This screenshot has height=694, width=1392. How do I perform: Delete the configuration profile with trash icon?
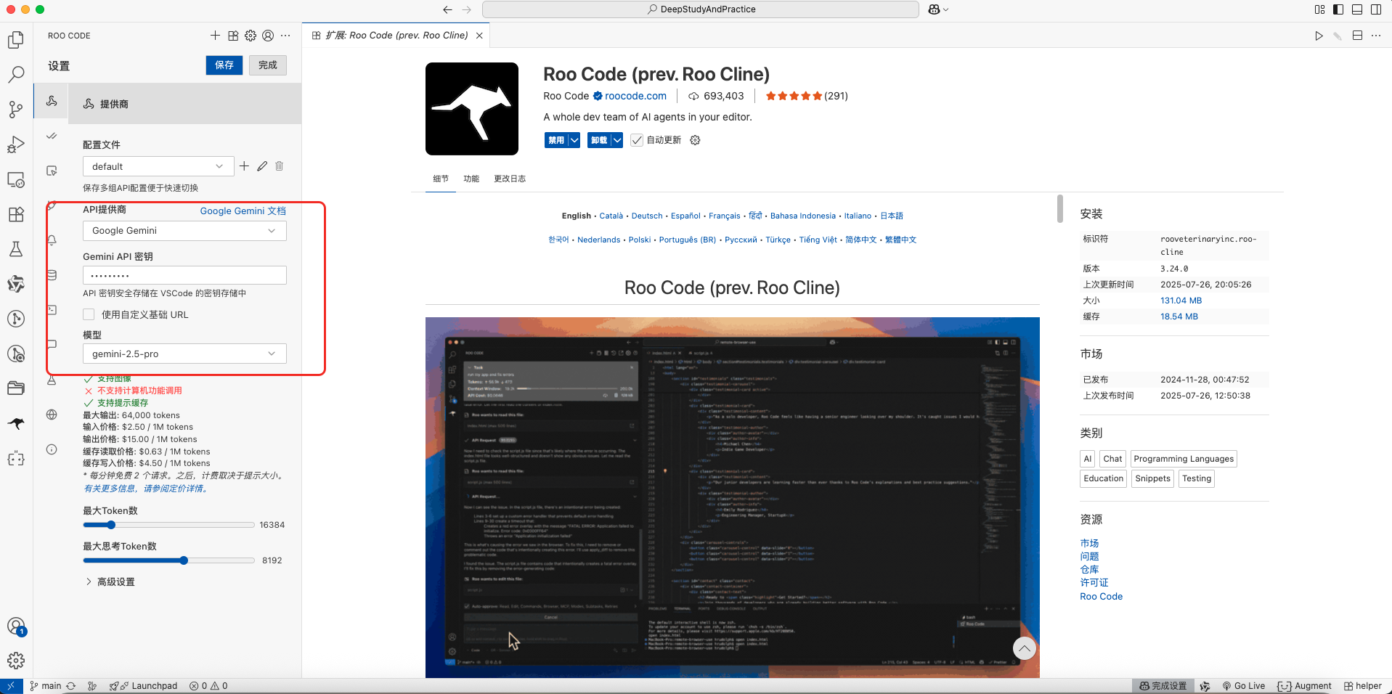coord(280,166)
